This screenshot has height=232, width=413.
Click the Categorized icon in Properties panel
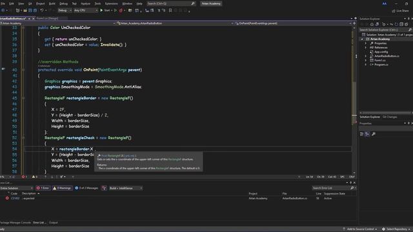tap(361, 134)
